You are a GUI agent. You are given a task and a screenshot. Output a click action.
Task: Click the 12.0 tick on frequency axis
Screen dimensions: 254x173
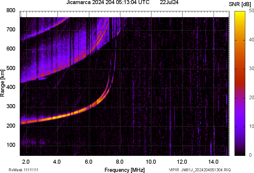click(182, 161)
